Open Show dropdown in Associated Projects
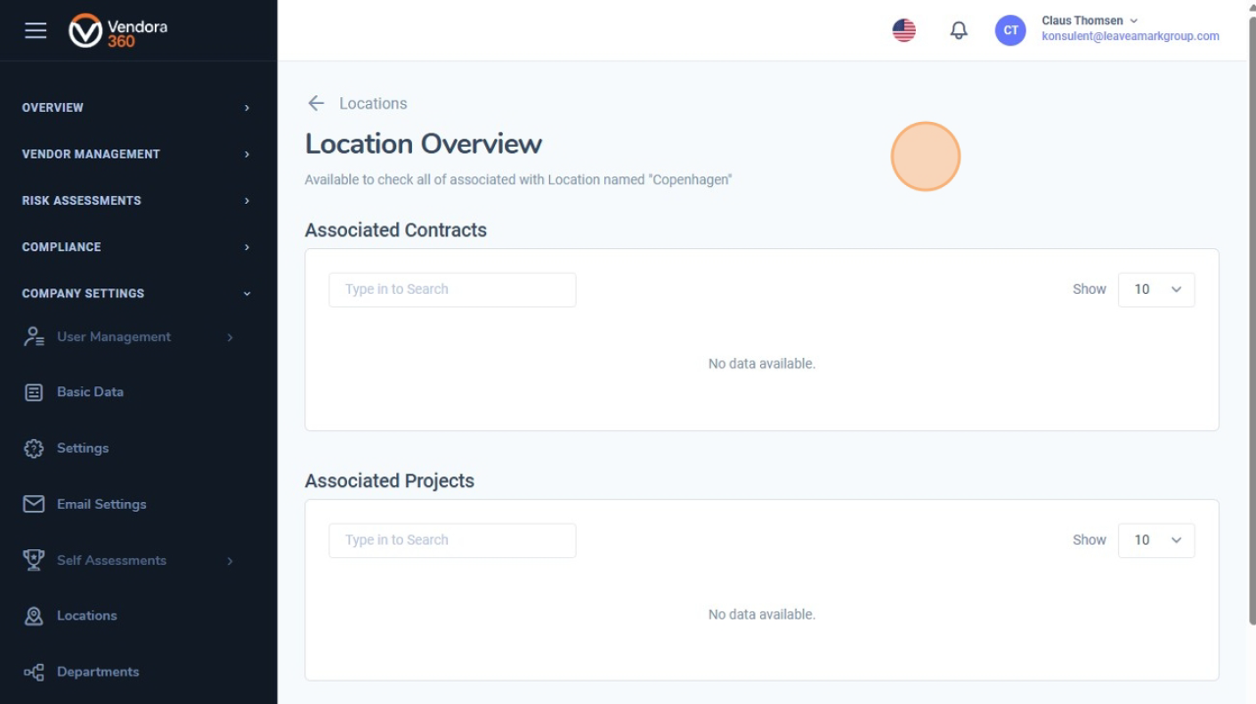Screen dimensions: 1256x704 point(1155,540)
